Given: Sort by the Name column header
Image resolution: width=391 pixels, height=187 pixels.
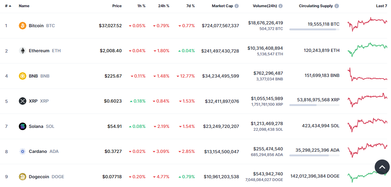Looking at the screenshot, I should 24,6.
